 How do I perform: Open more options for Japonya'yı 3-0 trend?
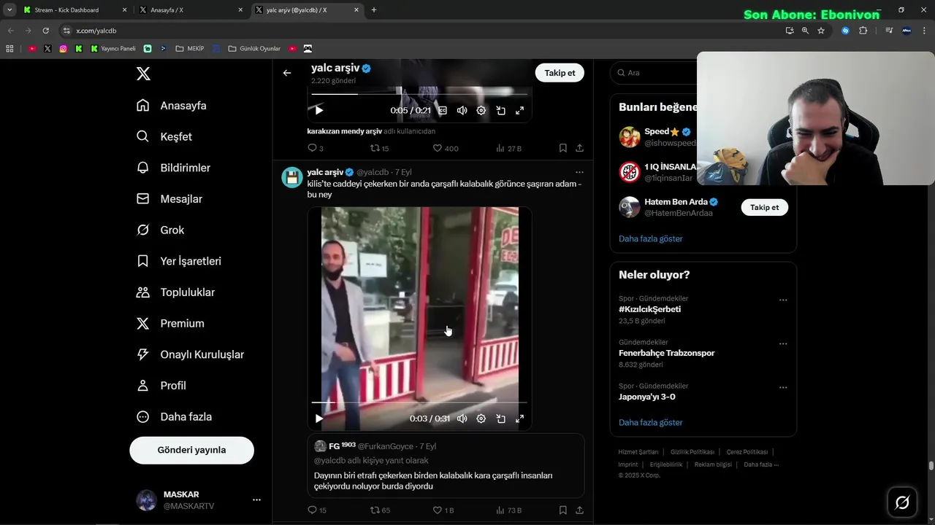783,388
